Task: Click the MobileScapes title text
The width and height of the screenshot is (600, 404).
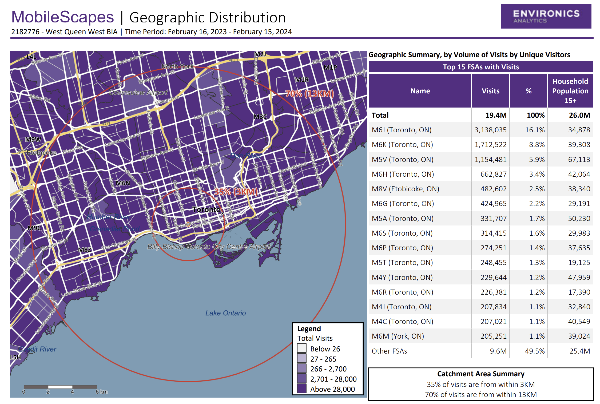Action: [63, 17]
